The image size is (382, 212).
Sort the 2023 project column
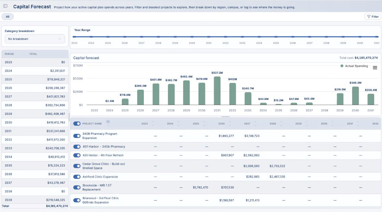tap(153, 124)
